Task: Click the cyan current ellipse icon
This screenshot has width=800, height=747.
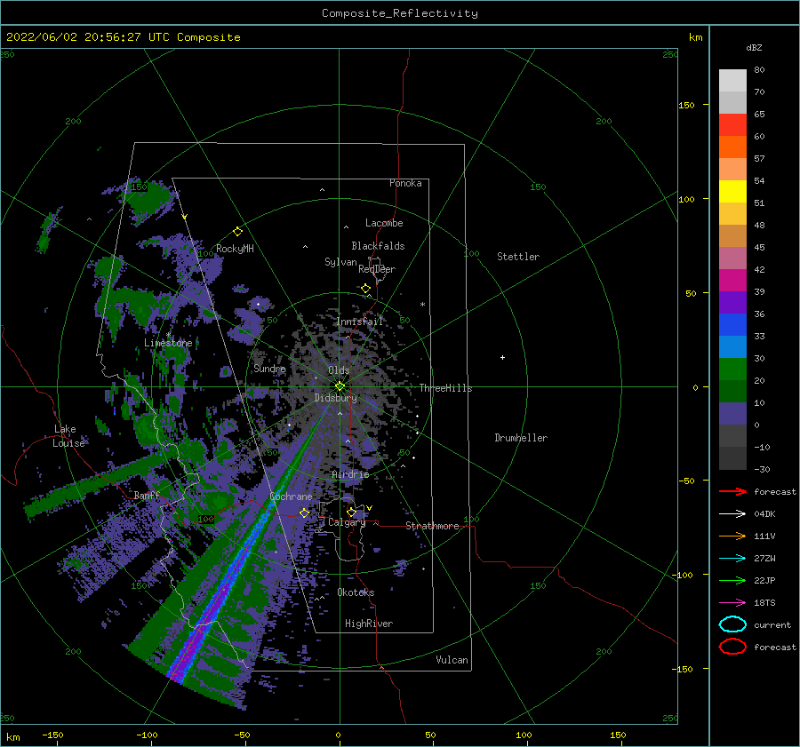Action: [x=732, y=624]
